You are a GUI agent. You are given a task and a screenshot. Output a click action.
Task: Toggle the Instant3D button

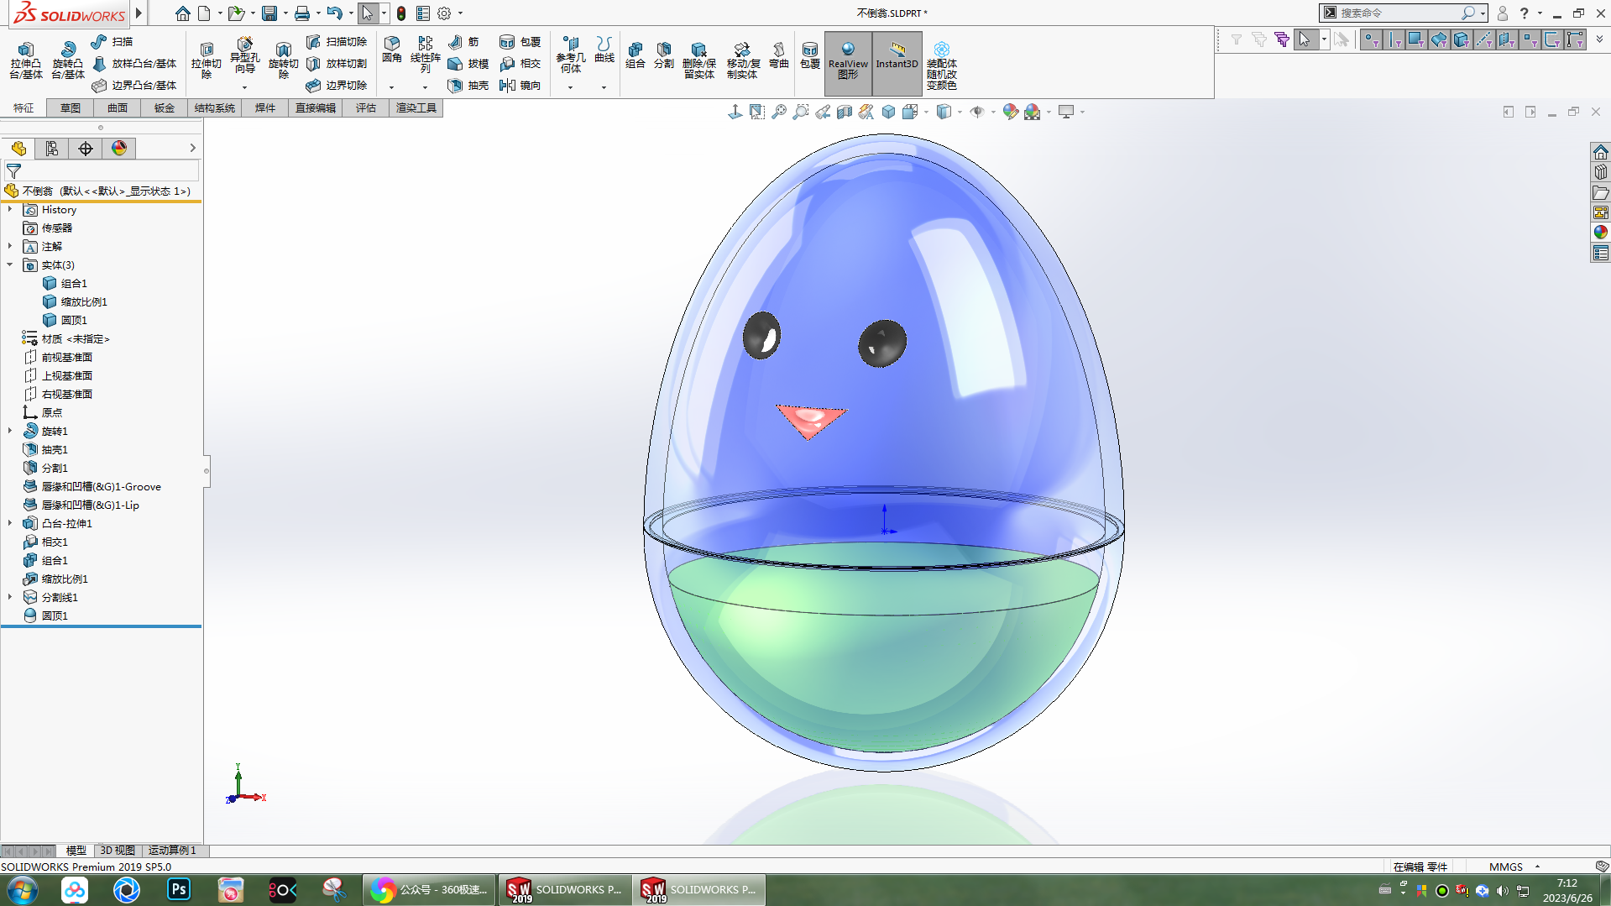897,63
